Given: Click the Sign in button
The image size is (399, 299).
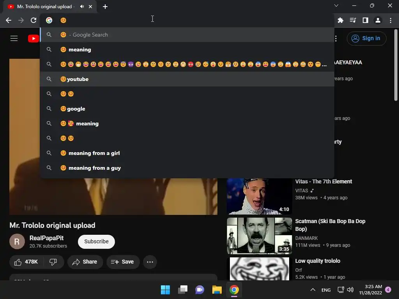Looking at the screenshot, I should click(x=366, y=39).
